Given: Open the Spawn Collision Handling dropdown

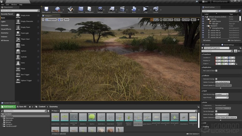Looking at the screenshot, I should [226, 118].
